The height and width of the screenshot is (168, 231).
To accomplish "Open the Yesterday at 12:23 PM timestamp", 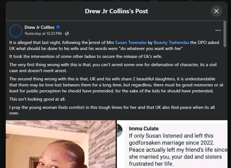I will [43, 34].
